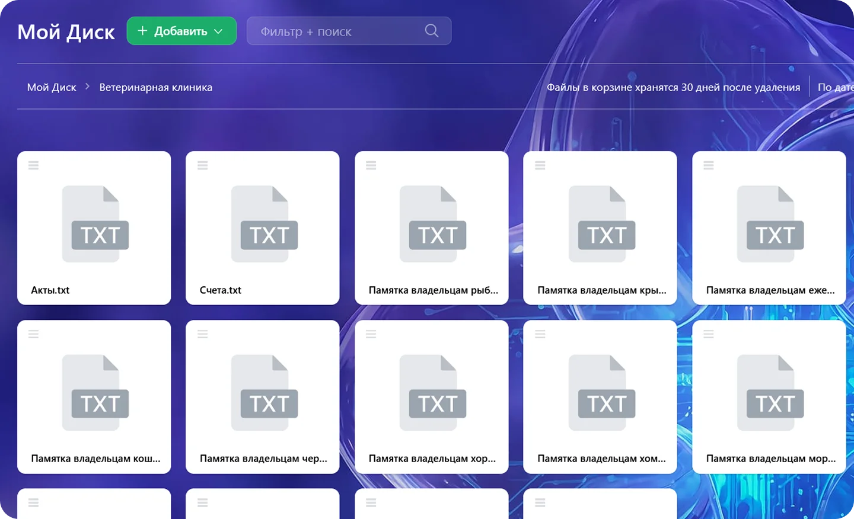Select Ветеринарная клиника breadcrumb item
Image resolution: width=854 pixels, height=519 pixels.
pos(156,87)
